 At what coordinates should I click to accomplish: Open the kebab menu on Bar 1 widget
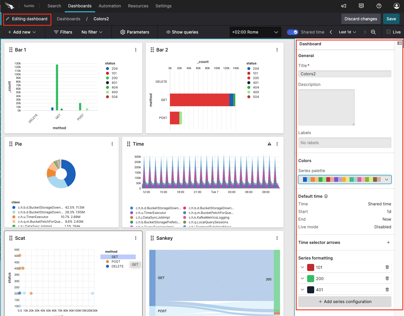point(136,50)
